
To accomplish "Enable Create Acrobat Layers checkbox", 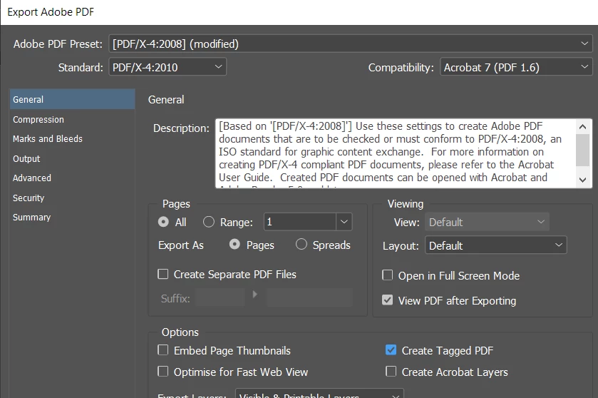I will (391, 372).
